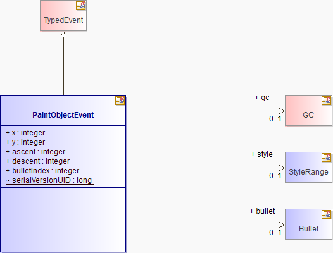This screenshot has width=333, height=253.
Task: Select the arrowhead pointing to GC
Action: click(x=282, y=111)
